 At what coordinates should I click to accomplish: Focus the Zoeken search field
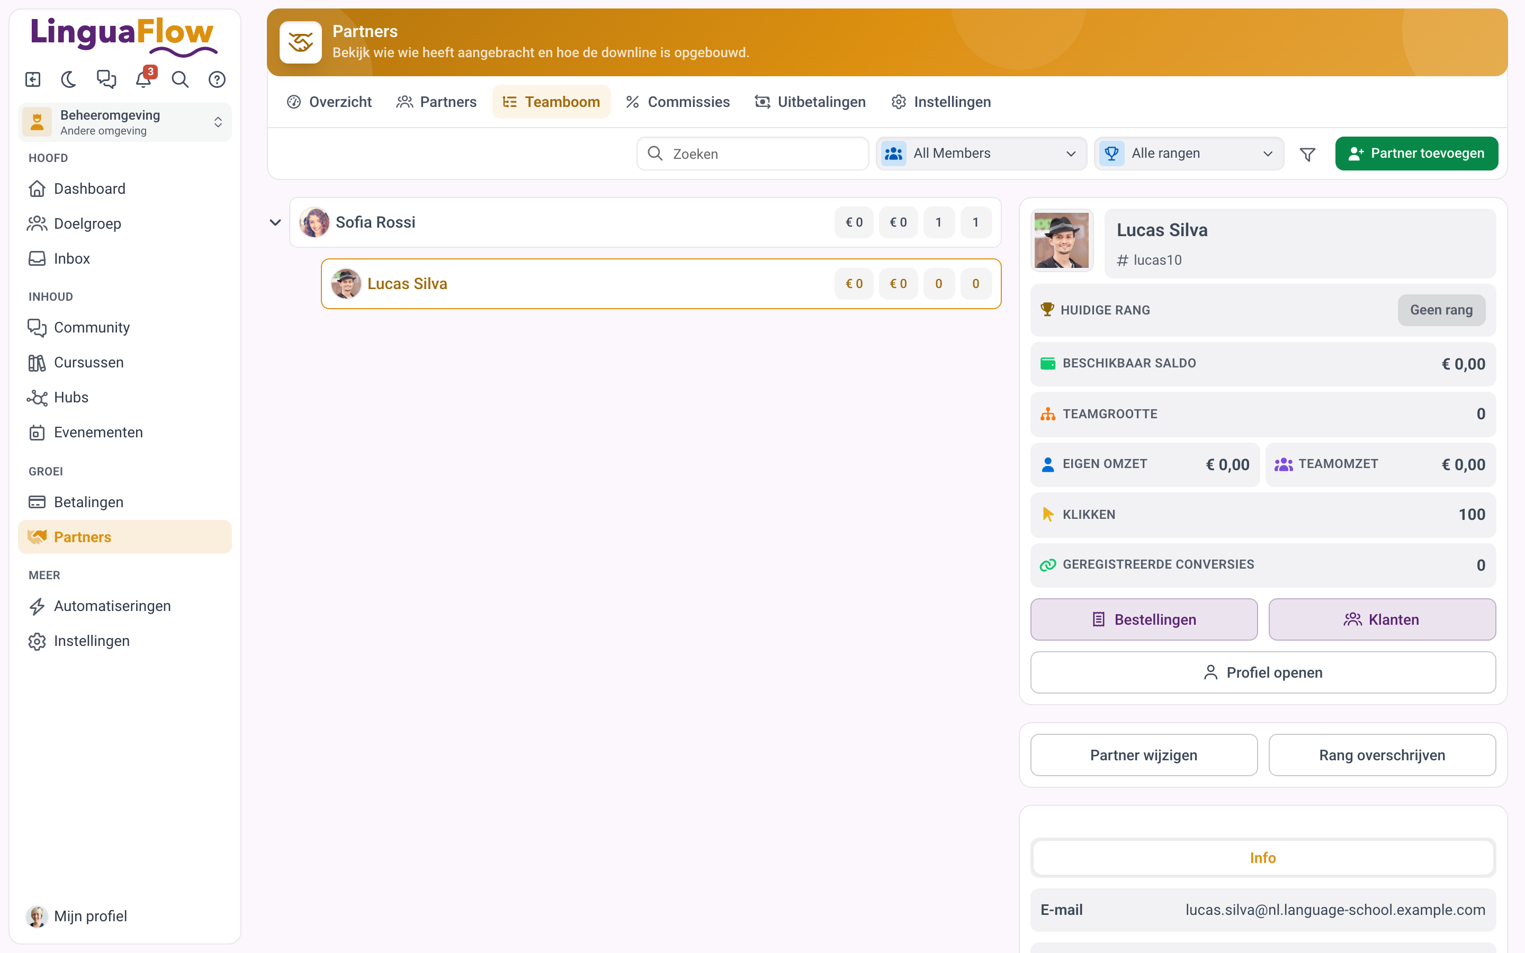pyautogui.click(x=753, y=154)
